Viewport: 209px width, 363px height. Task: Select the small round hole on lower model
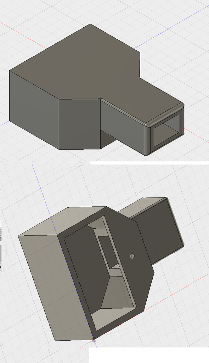point(132,256)
